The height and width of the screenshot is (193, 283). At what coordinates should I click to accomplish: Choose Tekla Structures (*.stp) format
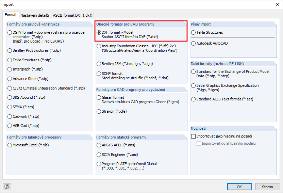[10, 60]
